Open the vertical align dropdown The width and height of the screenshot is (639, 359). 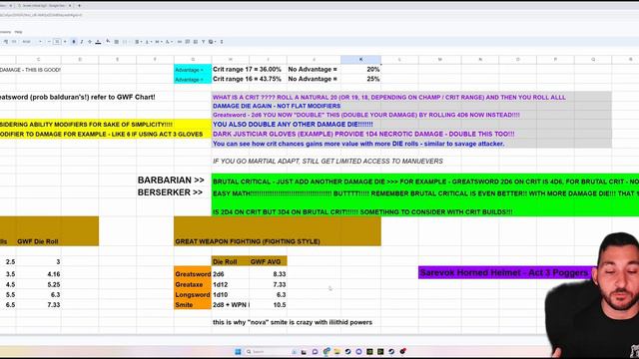click(149, 42)
